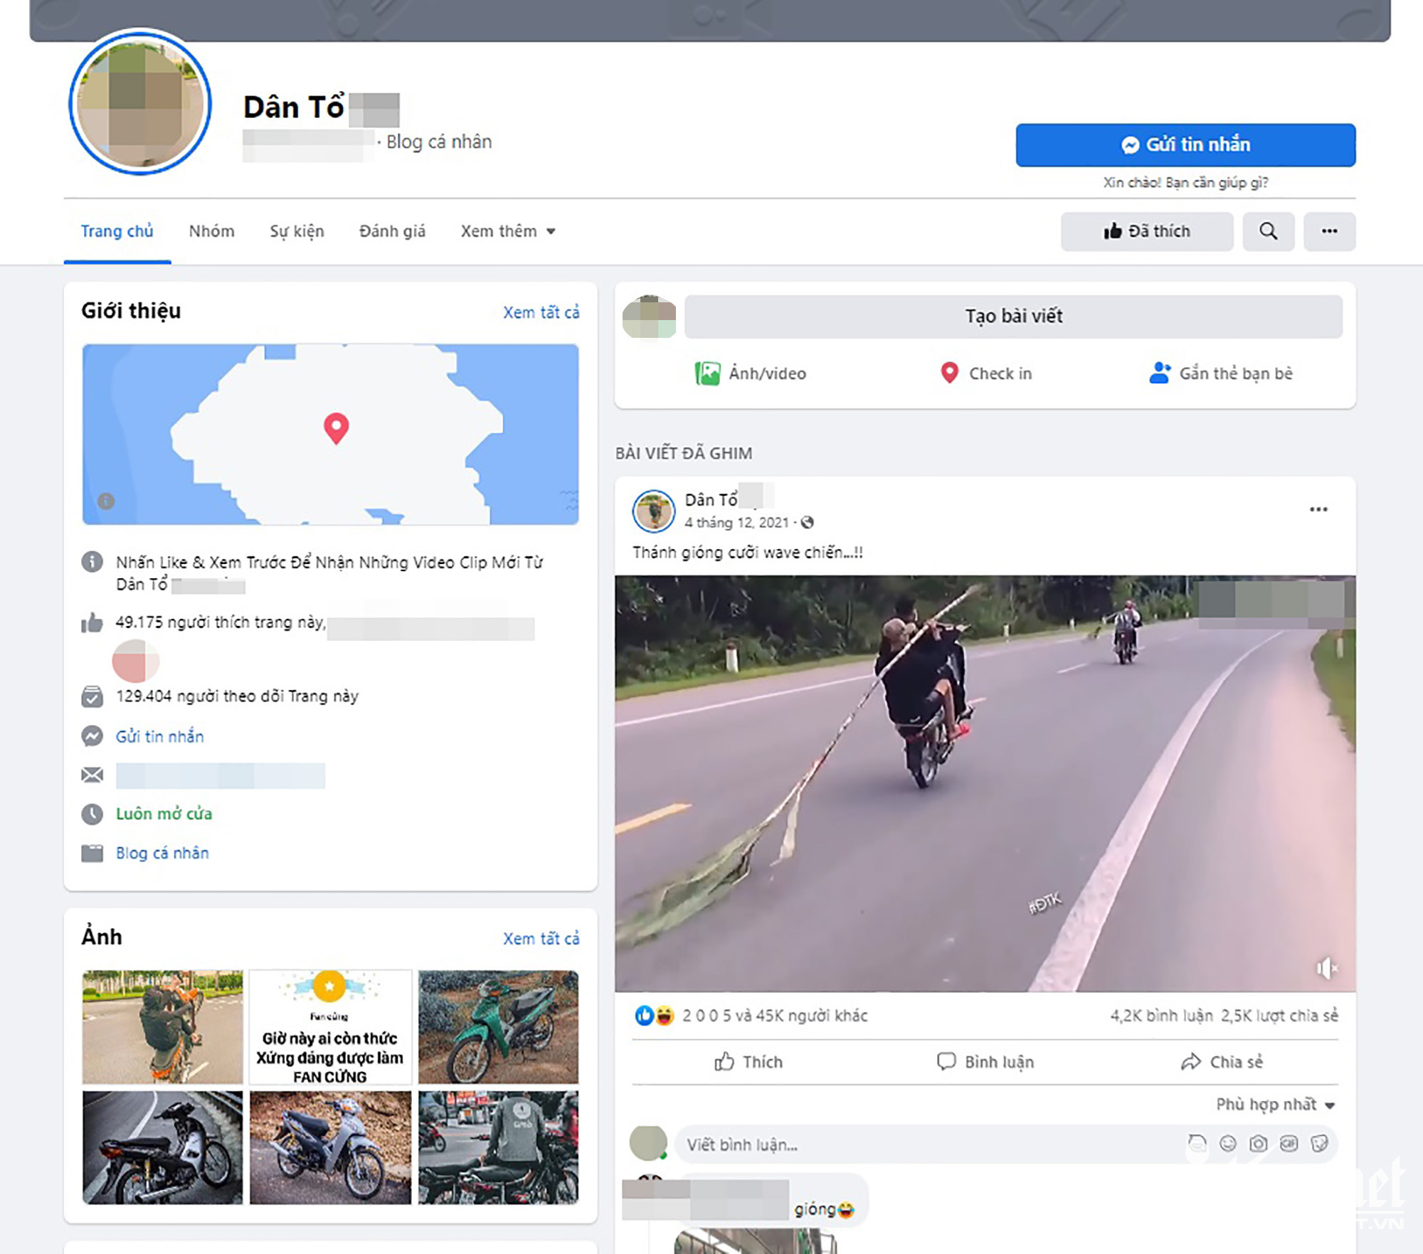
Task: Unmute the video with the speaker icon
Action: [x=1326, y=968]
